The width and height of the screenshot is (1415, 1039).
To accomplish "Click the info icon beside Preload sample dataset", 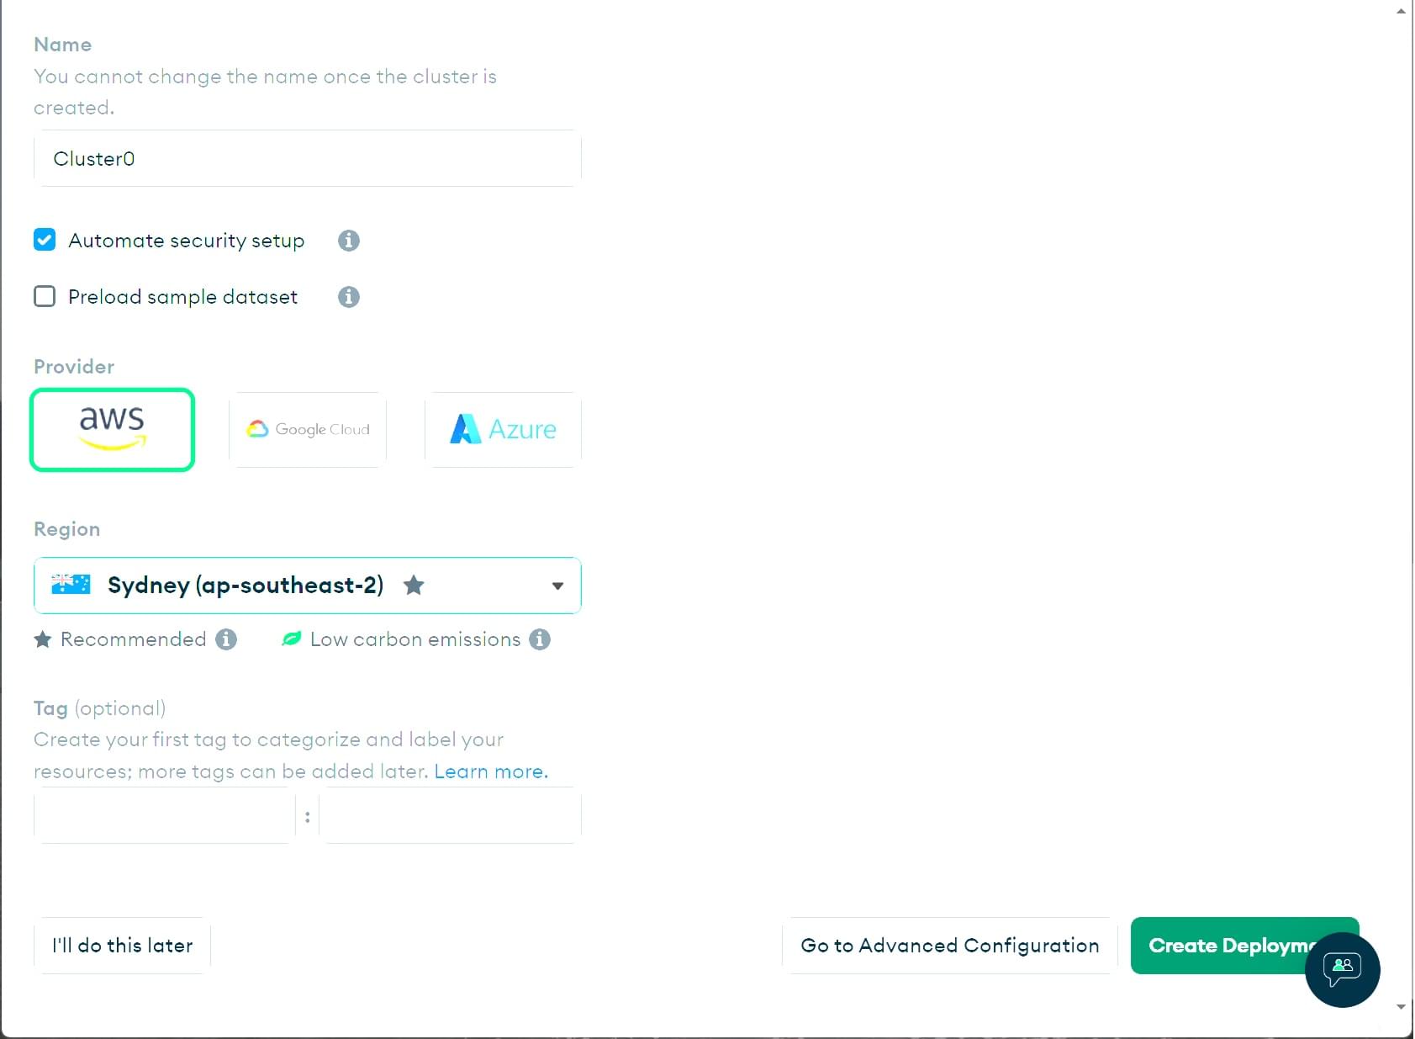I will [348, 296].
